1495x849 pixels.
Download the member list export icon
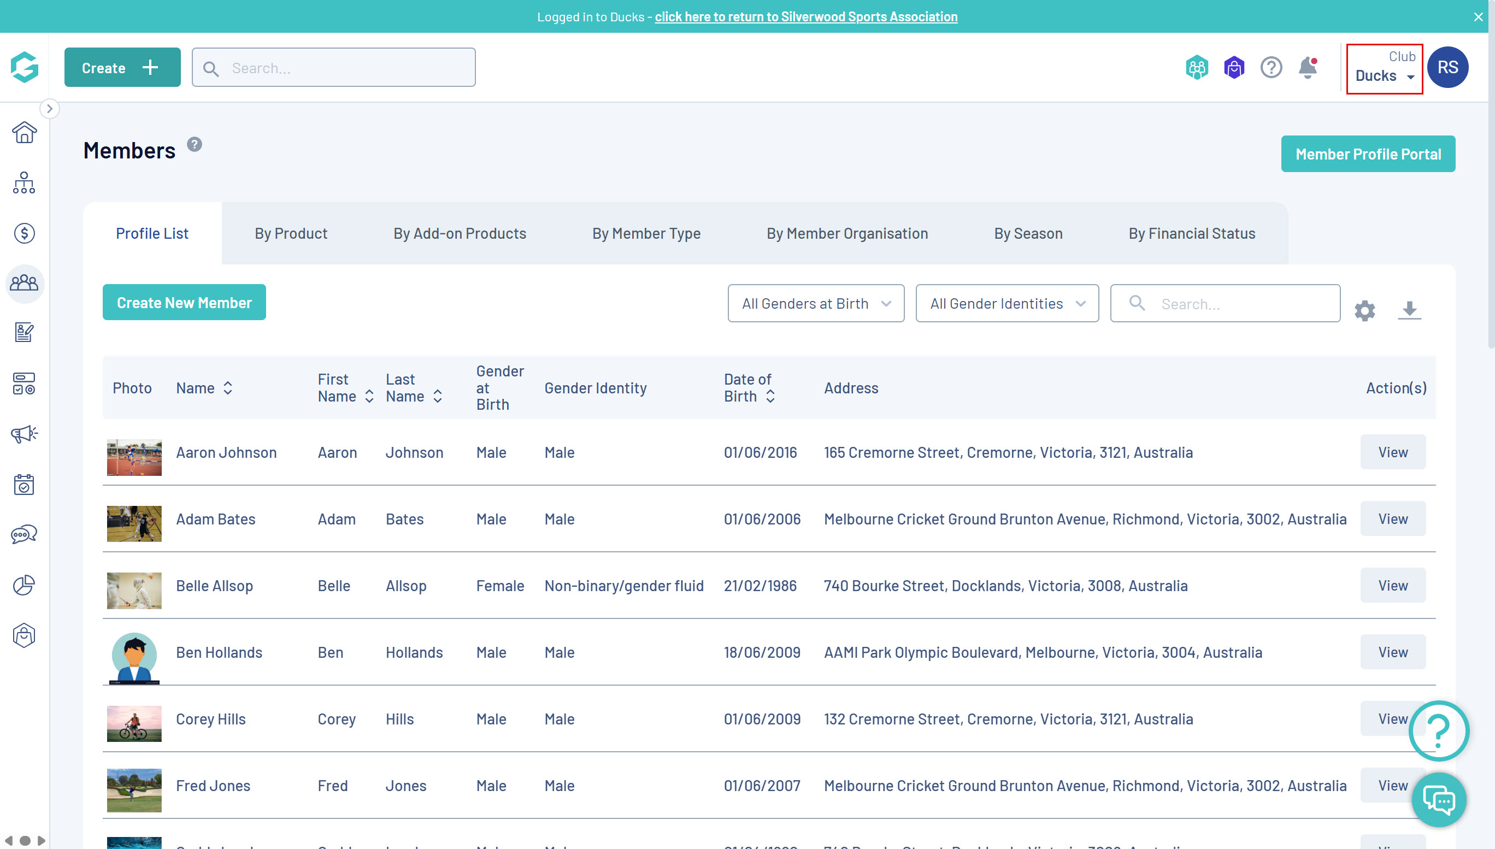(x=1409, y=309)
